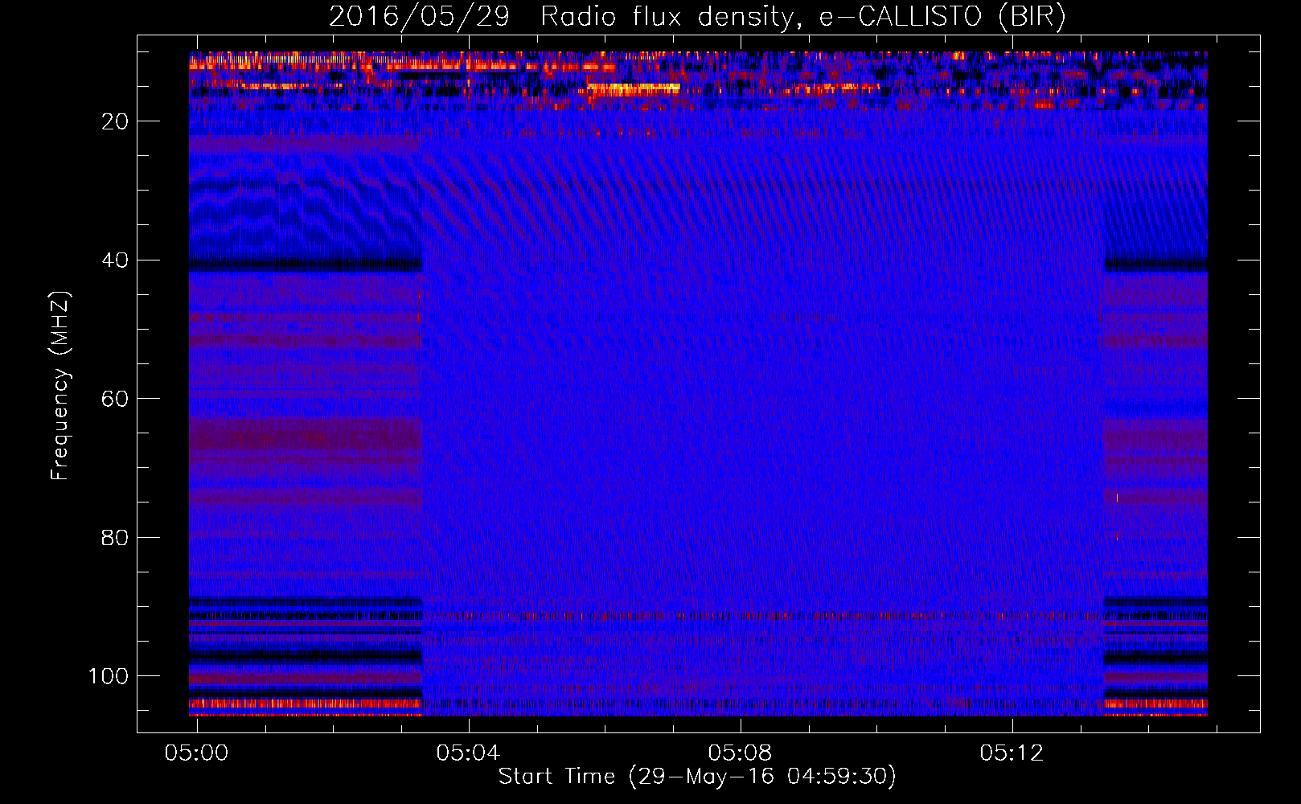Click the 100 MHz frequency tick label
The height and width of the screenshot is (804, 1301).
click(x=109, y=676)
